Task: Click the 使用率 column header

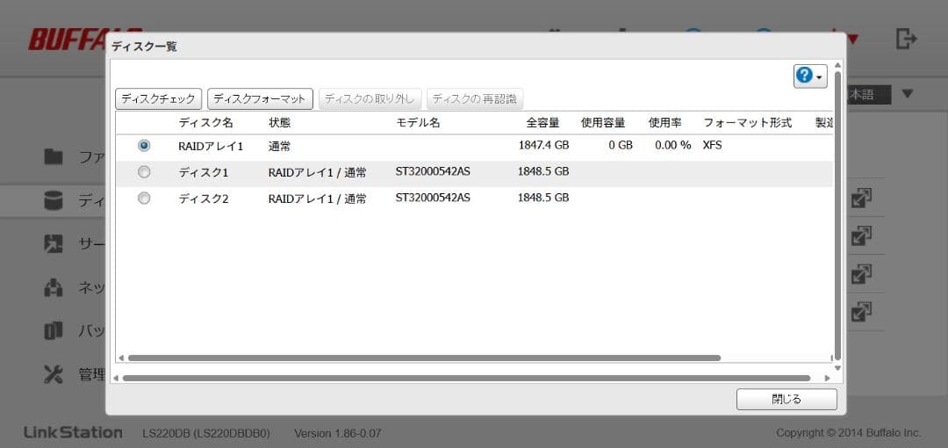Action: coord(665,123)
